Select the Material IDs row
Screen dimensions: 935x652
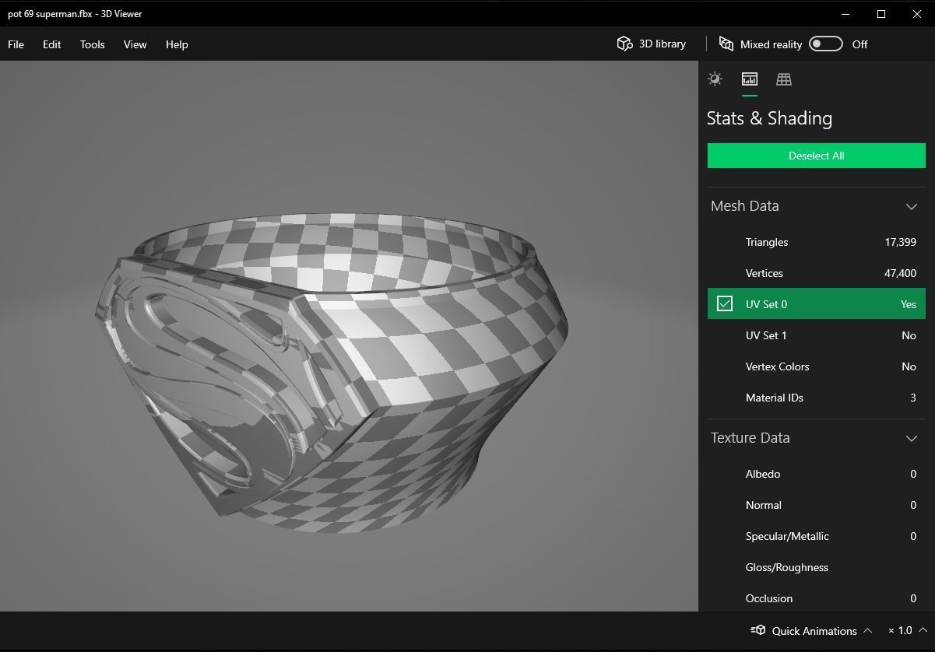pos(816,398)
